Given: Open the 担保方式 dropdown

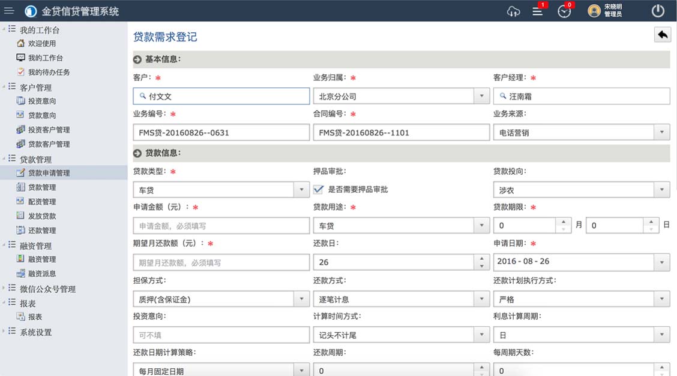Looking at the screenshot, I should [301, 299].
